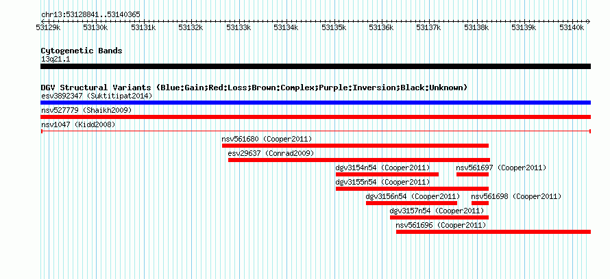
Task: Select the nsv561696 (Cooper2011) label
Action: pyautogui.click(x=441, y=225)
